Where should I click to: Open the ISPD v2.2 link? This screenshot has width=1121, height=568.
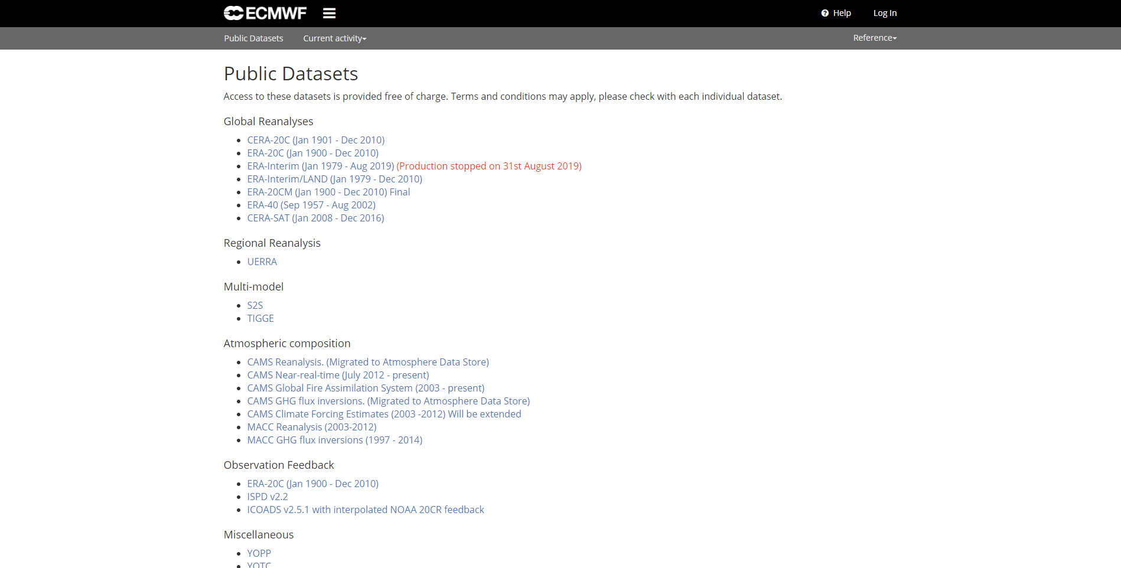click(x=268, y=497)
